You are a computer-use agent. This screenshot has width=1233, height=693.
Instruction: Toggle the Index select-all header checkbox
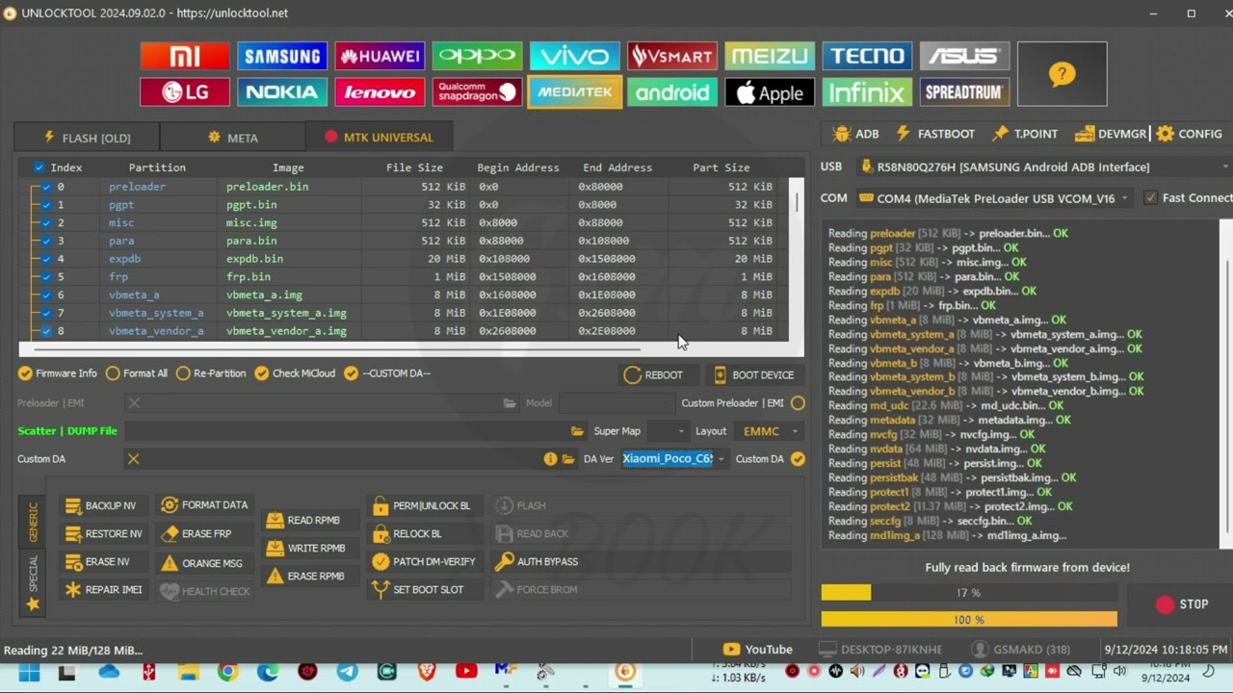(39, 167)
